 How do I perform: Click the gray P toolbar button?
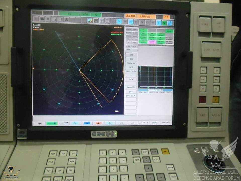[x=153, y=22]
